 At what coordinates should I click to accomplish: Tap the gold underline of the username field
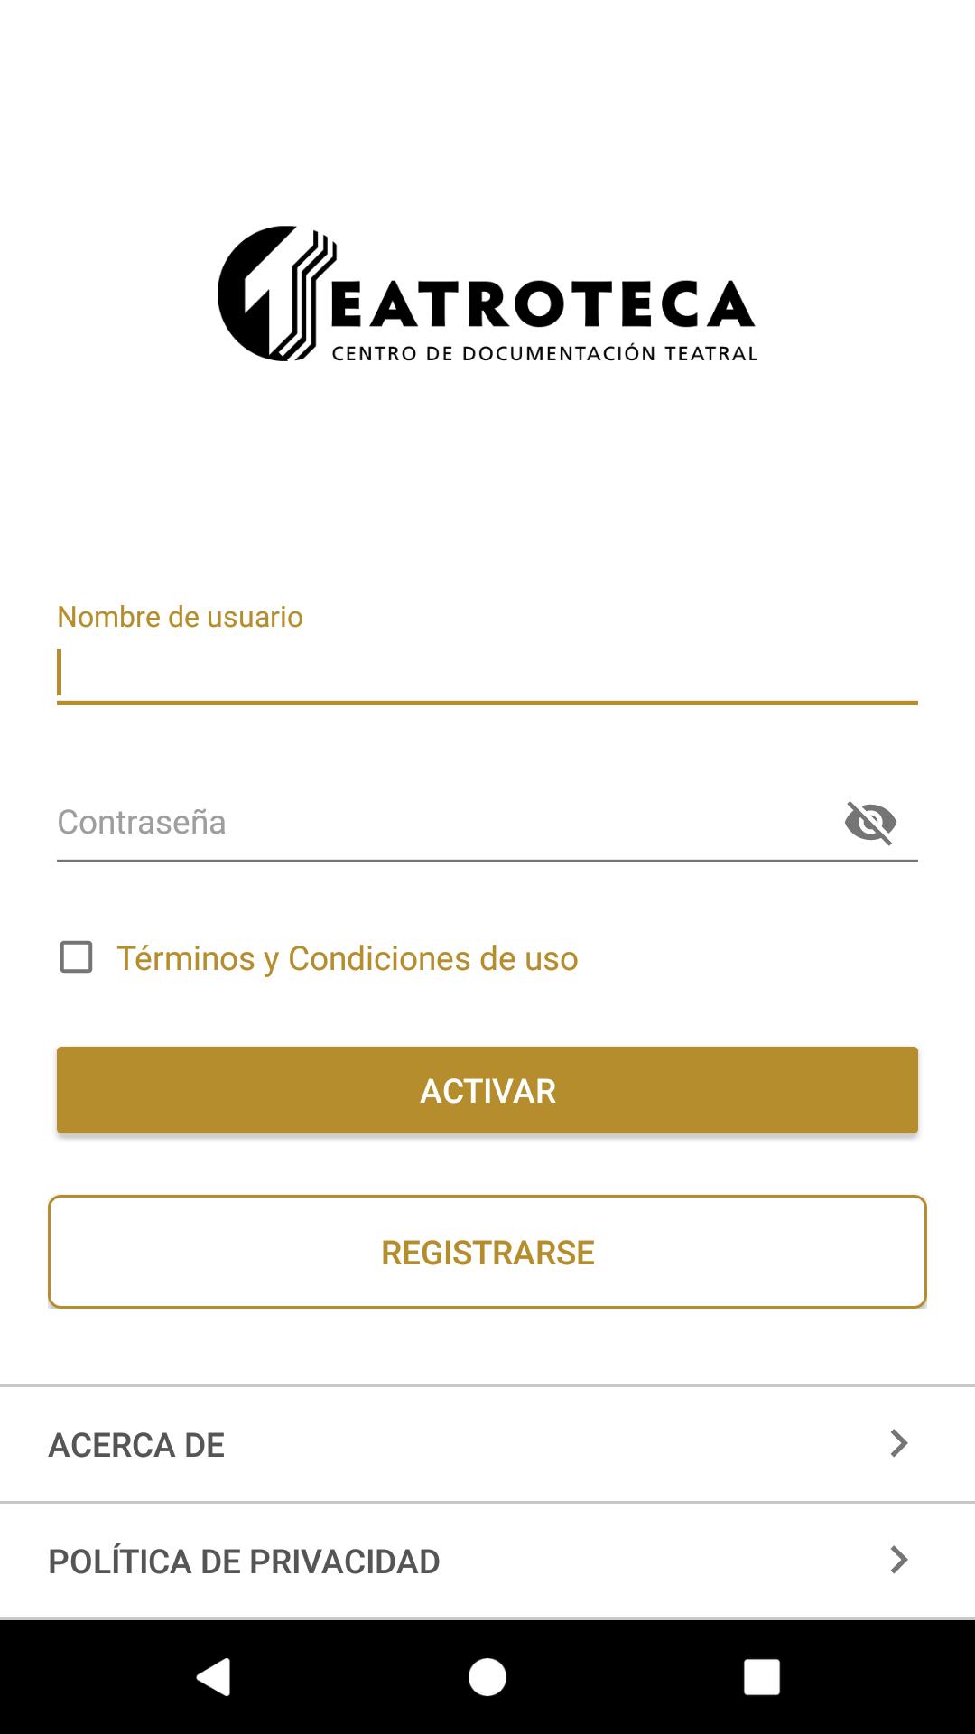487,702
